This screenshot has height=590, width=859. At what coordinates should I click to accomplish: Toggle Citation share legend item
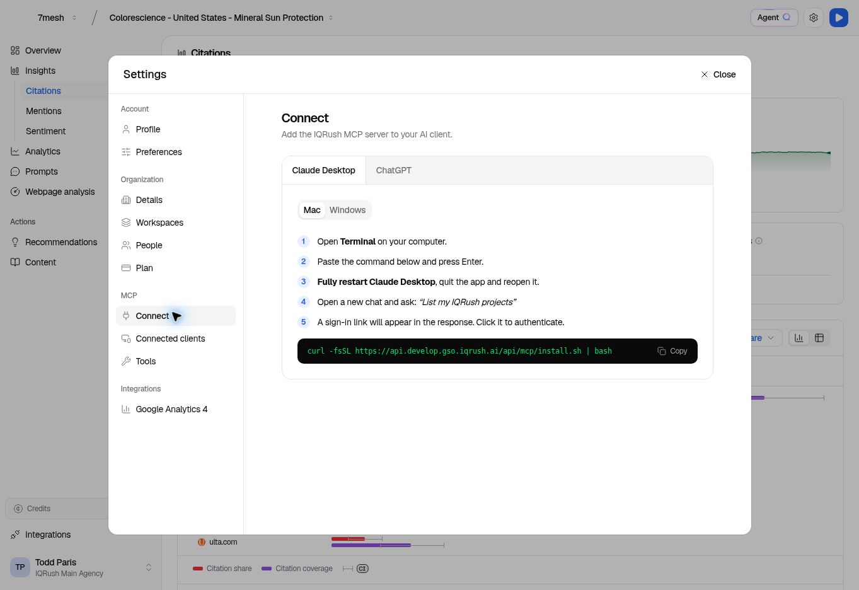[222, 569]
